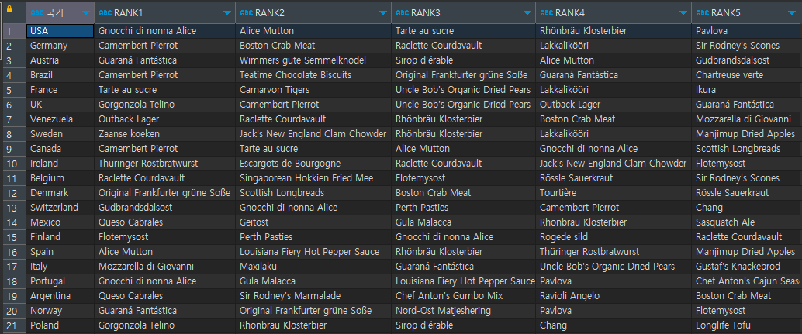Select row number 6 header
Viewport: 802px width, 334px height.
tap(12, 105)
